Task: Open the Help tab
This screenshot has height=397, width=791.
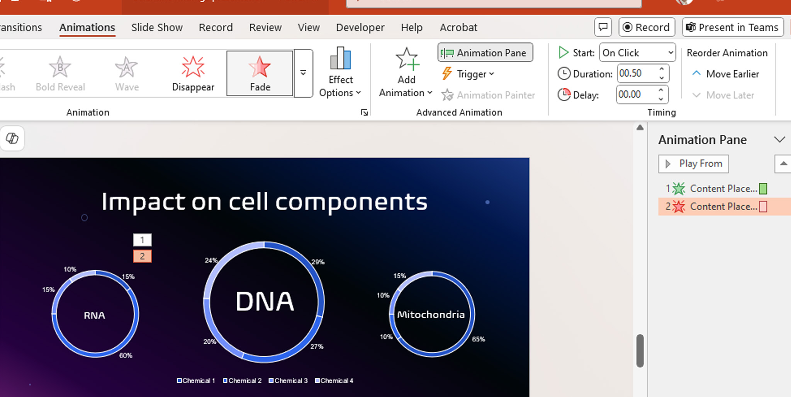Action: tap(412, 27)
